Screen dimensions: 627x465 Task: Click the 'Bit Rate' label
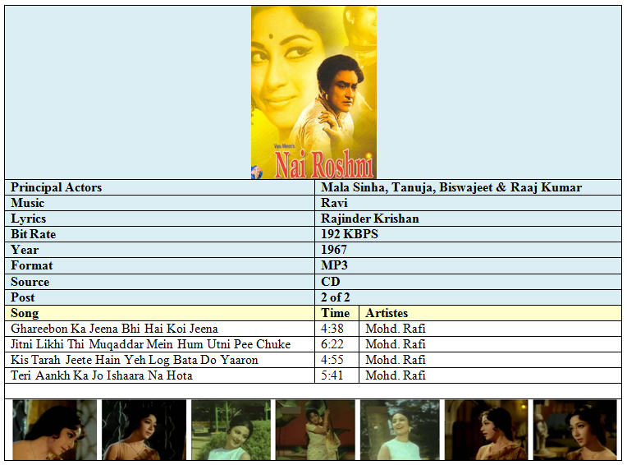coord(33,234)
